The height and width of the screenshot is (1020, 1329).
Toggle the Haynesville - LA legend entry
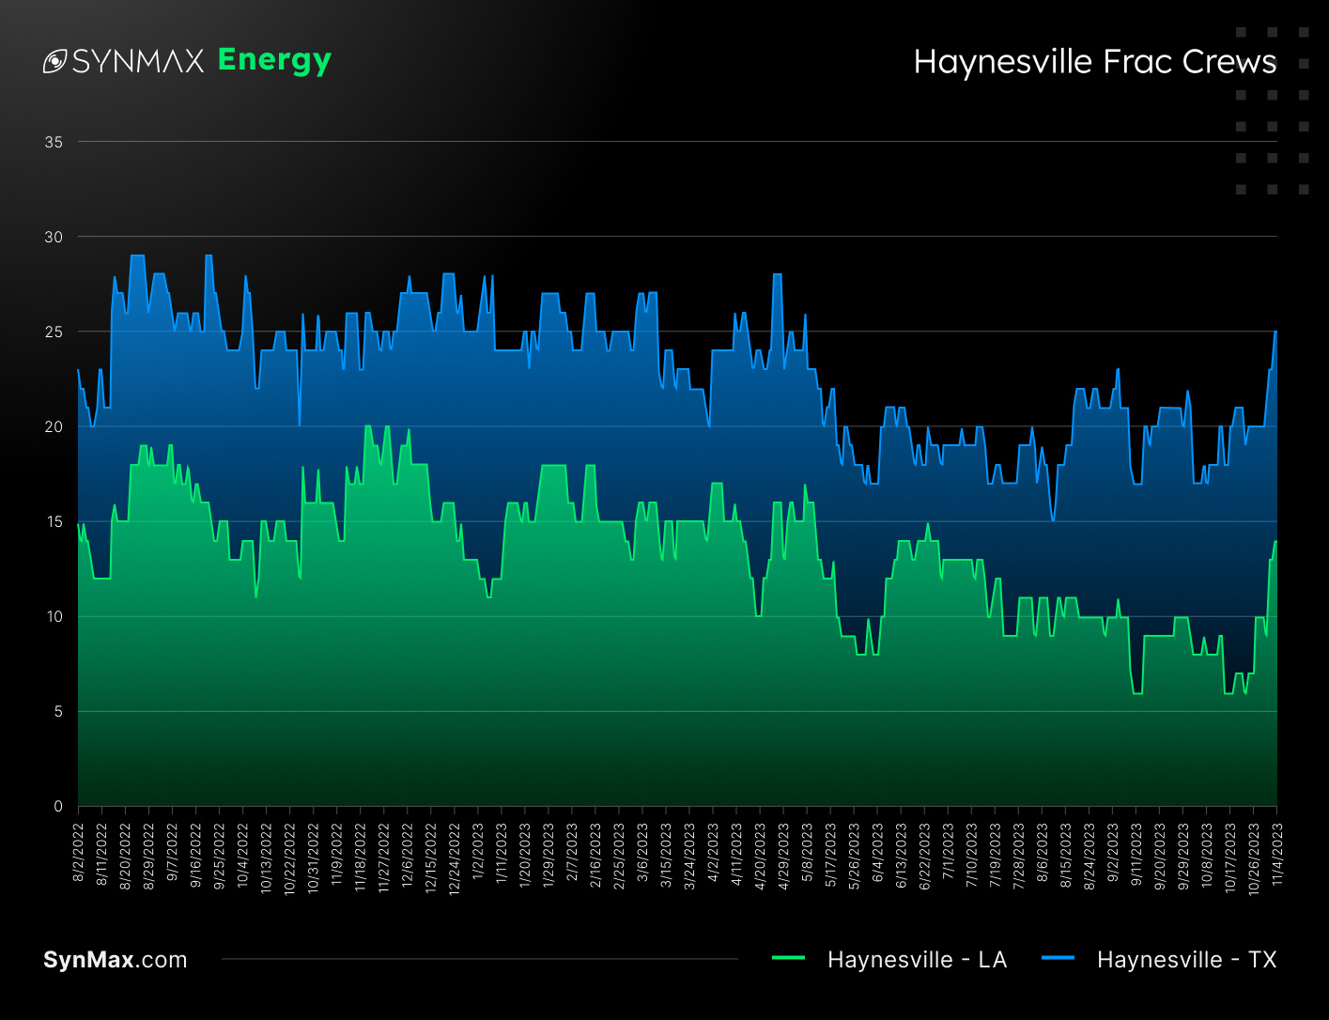pos(917,960)
